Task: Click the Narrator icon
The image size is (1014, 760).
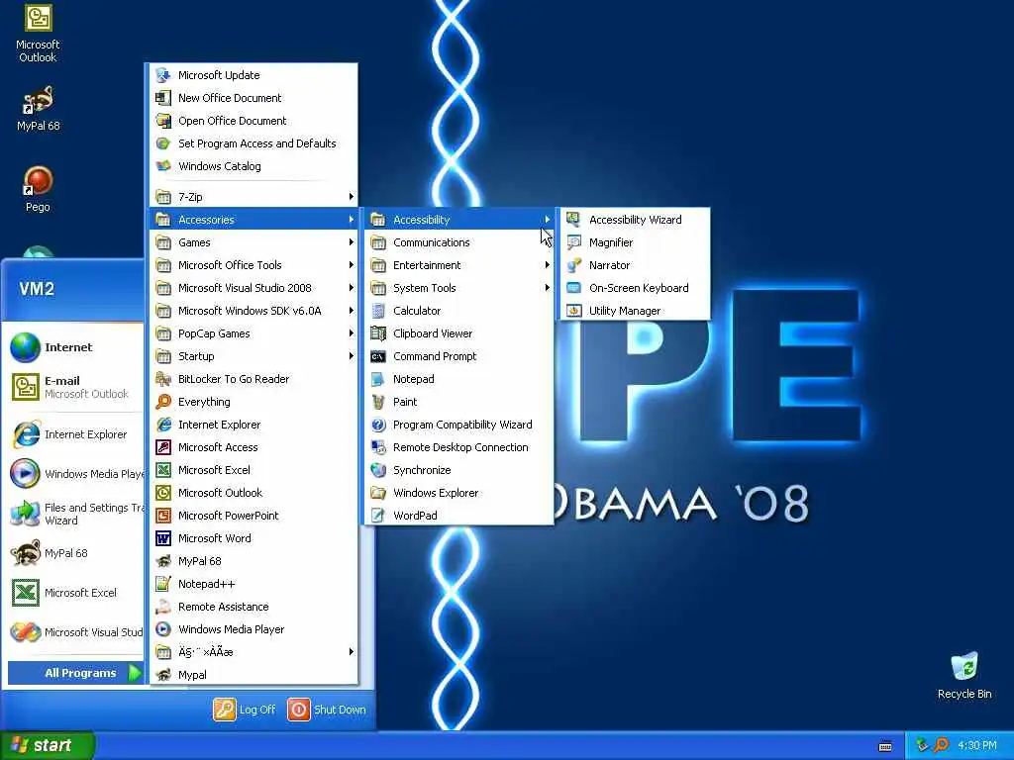Action: pyautogui.click(x=573, y=265)
